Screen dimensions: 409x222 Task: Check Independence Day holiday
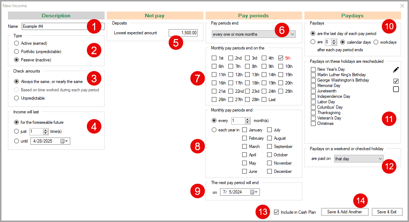click(313, 96)
